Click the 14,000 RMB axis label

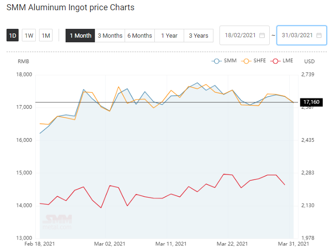[24, 206]
